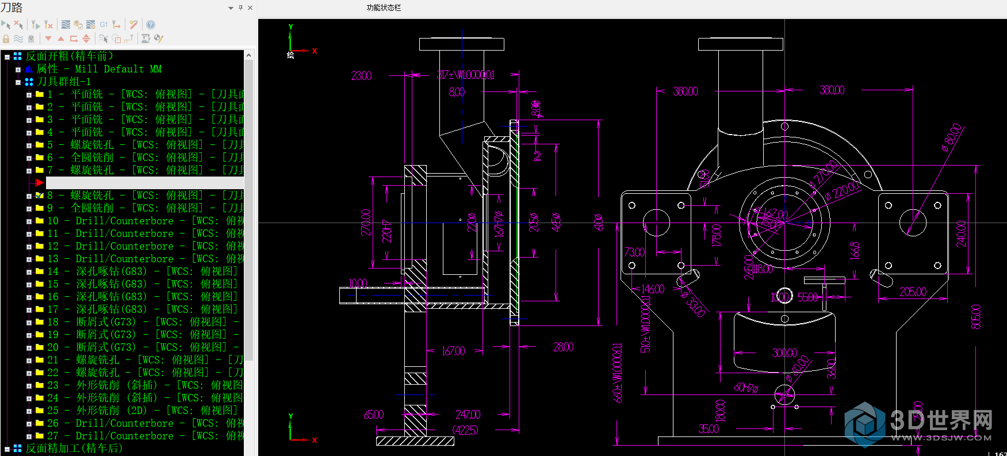Image resolution: width=1007 pixels, height=456 pixels.
Task: Select operation 2 平面铣
Action: click(x=146, y=107)
